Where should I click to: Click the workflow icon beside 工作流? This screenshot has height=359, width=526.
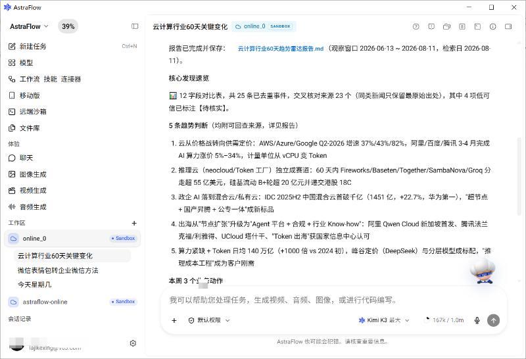[x=12, y=79]
